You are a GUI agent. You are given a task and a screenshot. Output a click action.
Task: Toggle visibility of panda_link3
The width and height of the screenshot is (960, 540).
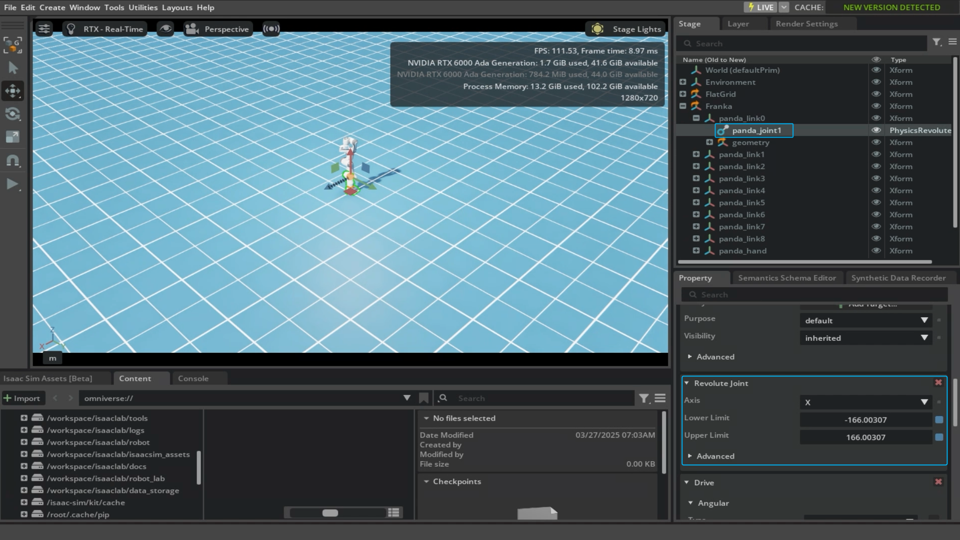[x=876, y=178]
